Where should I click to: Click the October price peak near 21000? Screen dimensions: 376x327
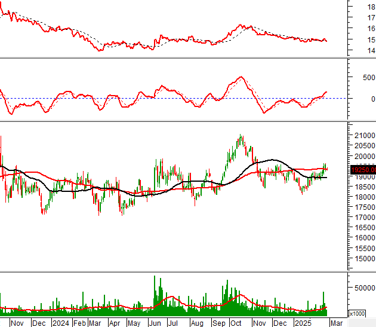pyautogui.click(x=241, y=136)
